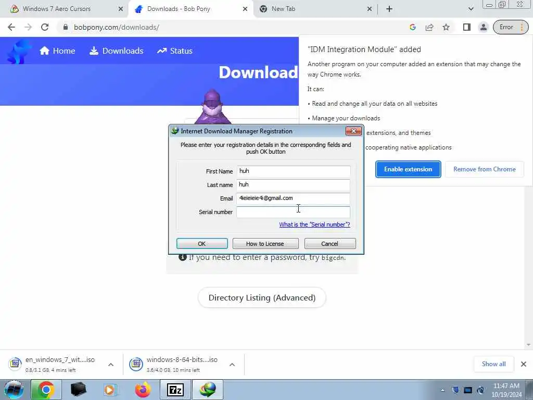The image size is (533, 400).
Task: Open Chrome from the taskbar
Action: tap(46, 390)
